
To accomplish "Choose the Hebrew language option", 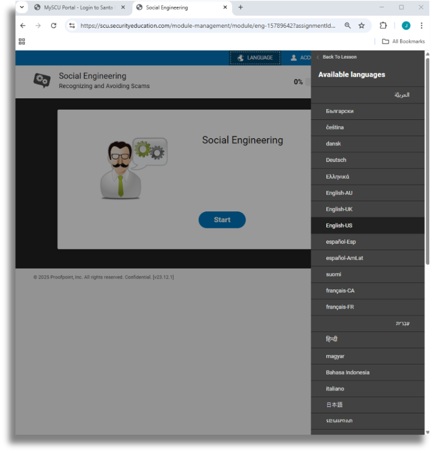I will [x=368, y=323].
